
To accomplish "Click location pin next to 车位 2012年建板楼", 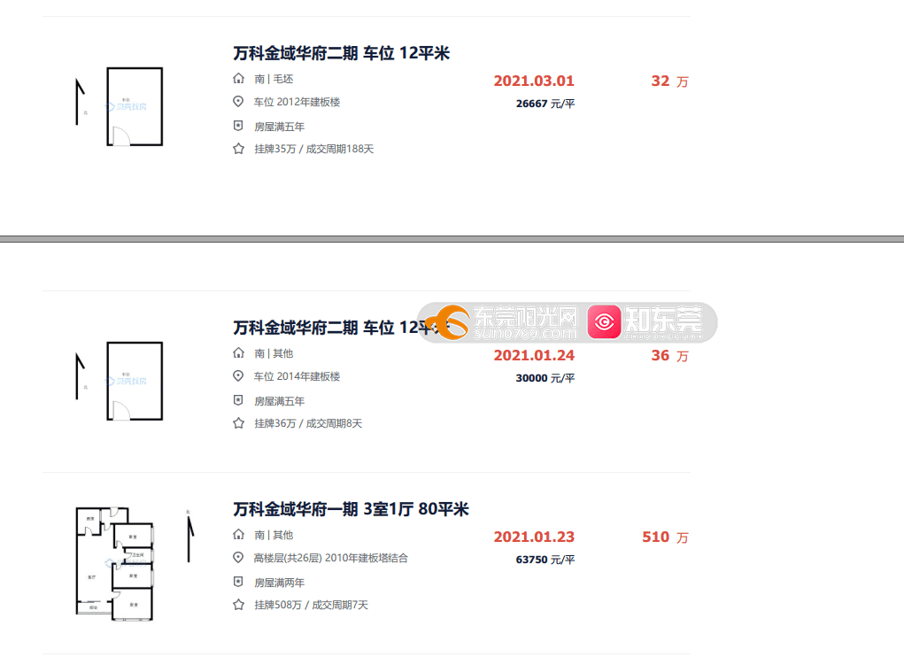I will pos(238,102).
